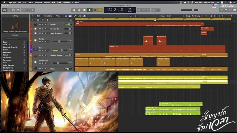
Task: Toggle Show Automation icon
Action: [x=75, y=16]
